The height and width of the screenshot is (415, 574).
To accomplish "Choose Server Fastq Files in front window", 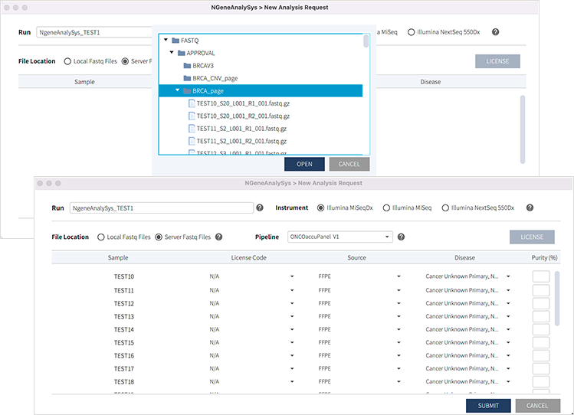I will [x=159, y=237].
